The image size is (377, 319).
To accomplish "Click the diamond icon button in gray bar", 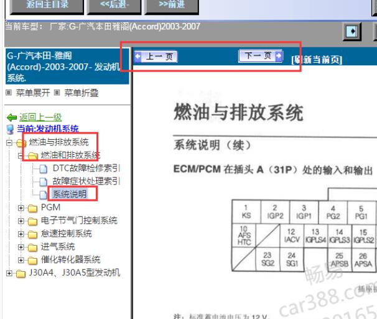I will pos(352,31).
